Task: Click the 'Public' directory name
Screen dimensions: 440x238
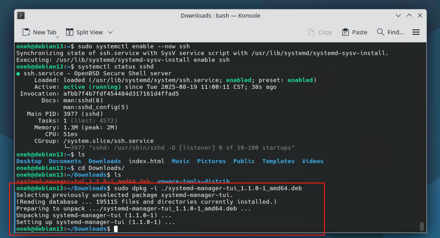Action: [x=244, y=161]
